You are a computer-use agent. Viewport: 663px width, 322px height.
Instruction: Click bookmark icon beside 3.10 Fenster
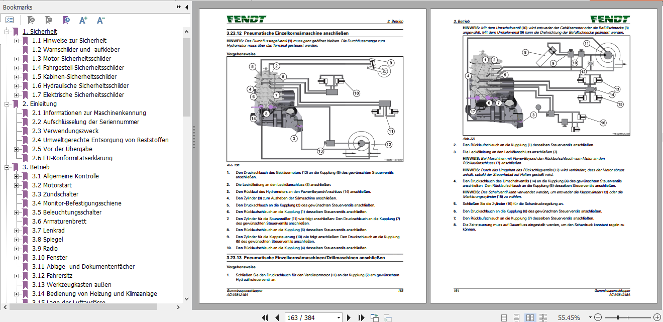point(25,258)
